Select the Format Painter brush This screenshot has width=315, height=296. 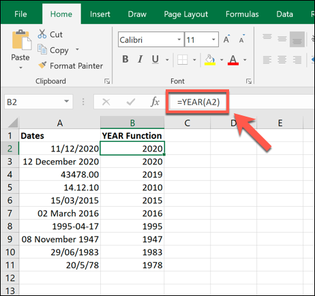pyautogui.click(x=42, y=65)
